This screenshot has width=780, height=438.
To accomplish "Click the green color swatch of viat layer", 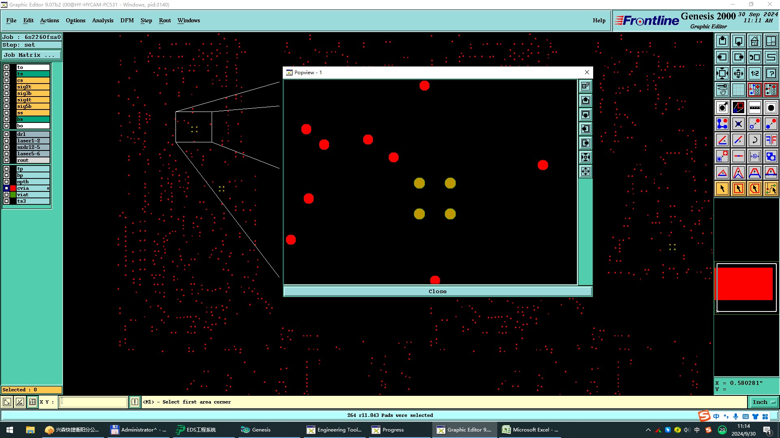I will click(x=13, y=195).
